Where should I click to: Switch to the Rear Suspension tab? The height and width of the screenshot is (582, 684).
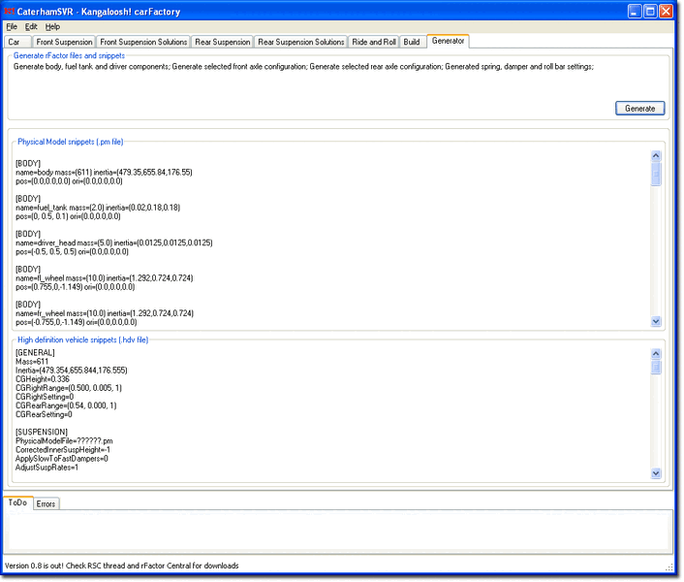(223, 42)
